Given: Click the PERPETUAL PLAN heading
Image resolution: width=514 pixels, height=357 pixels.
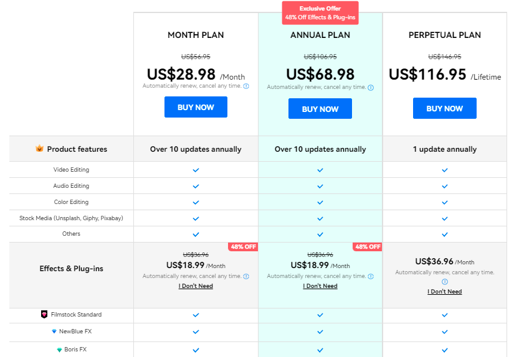Looking at the screenshot, I should pyautogui.click(x=444, y=35).
